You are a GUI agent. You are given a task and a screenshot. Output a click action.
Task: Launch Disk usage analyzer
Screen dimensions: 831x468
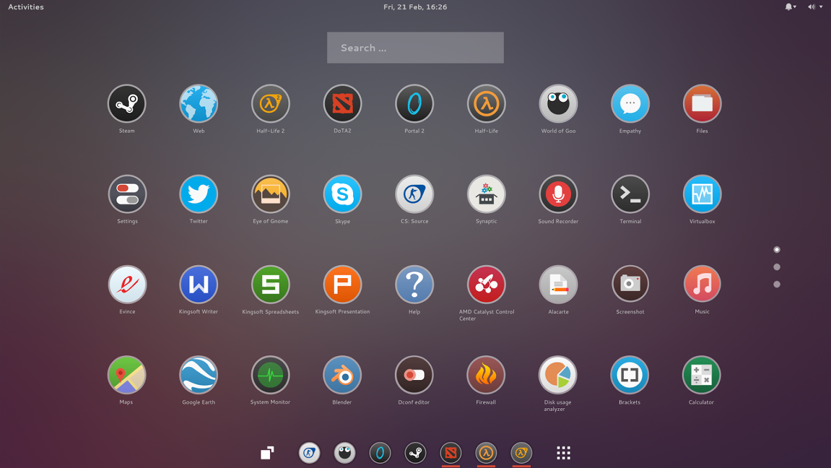click(x=558, y=375)
